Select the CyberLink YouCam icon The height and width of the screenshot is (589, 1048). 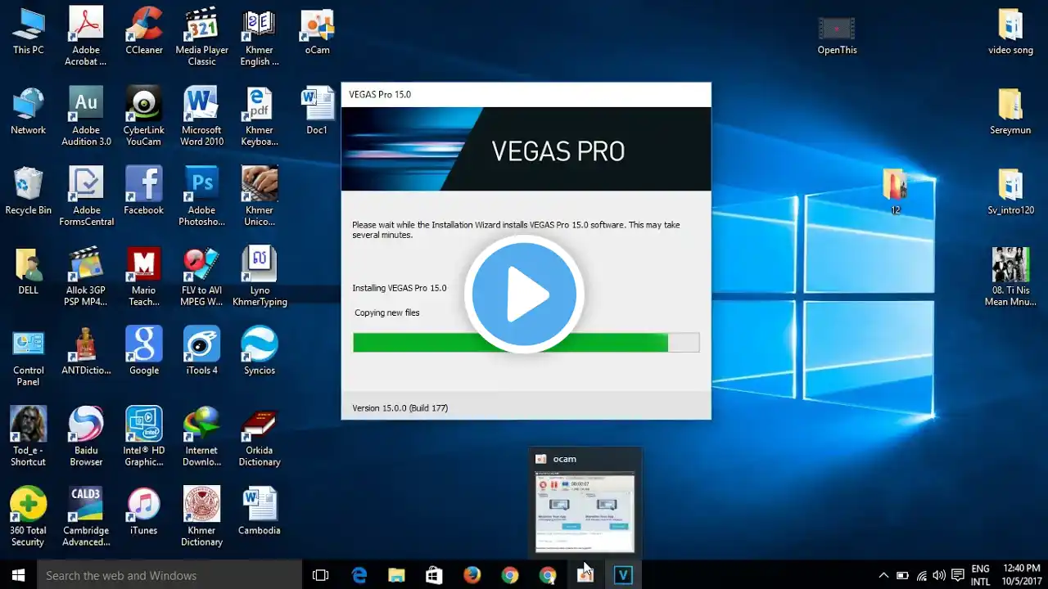[x=143, y=117]
